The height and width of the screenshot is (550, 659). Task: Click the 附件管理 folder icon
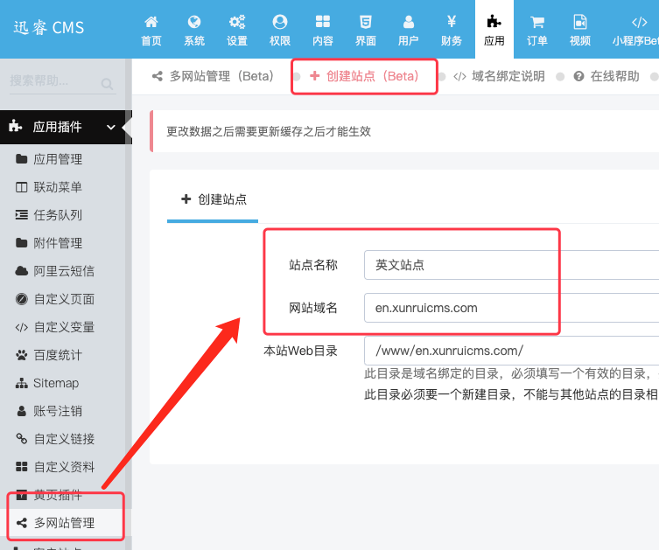coord(21,243)
